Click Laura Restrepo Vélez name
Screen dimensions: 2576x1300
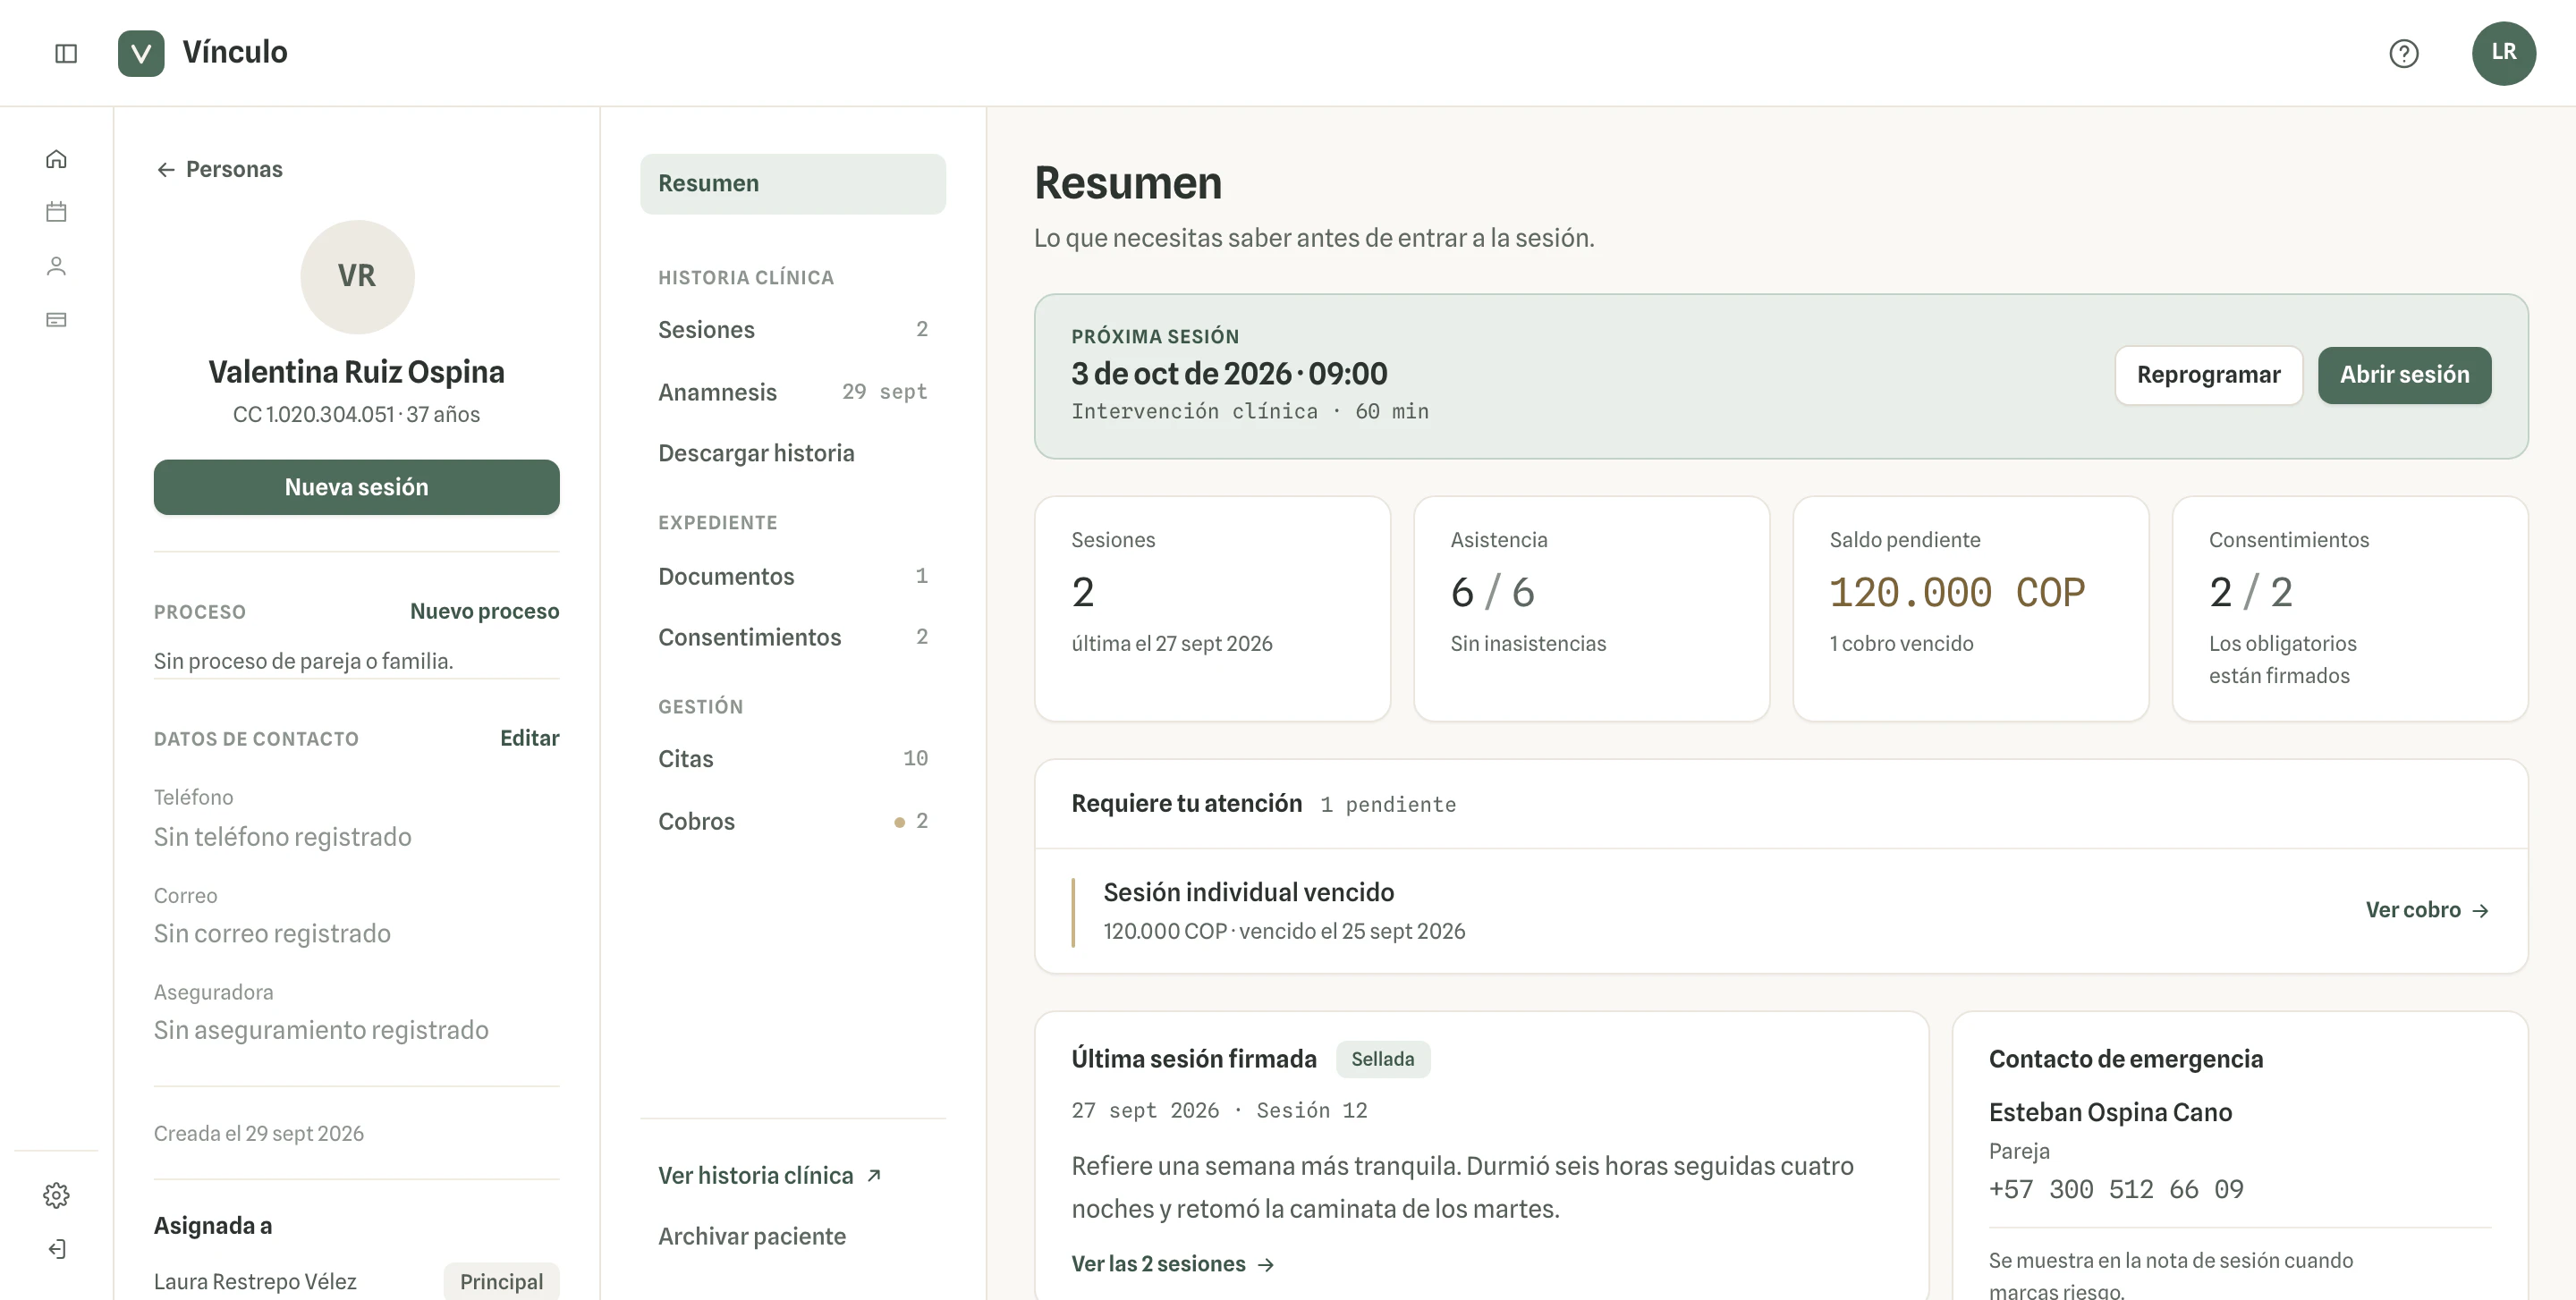(x=255, y=1281)
